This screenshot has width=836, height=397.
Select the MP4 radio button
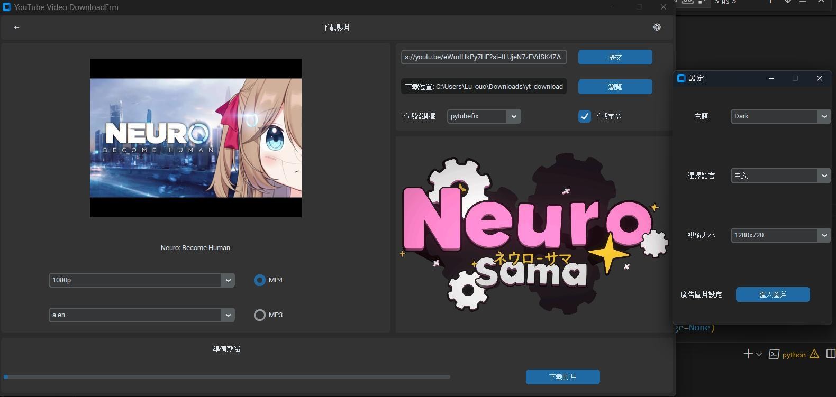pos(259,280)
